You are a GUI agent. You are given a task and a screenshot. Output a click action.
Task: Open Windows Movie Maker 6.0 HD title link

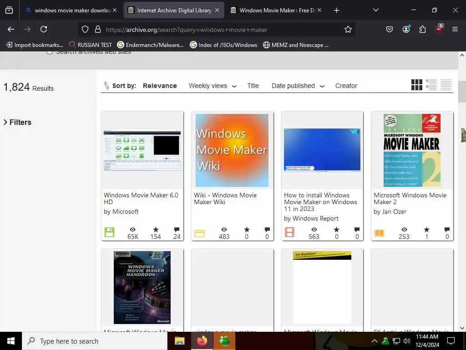tap(141, 199)
